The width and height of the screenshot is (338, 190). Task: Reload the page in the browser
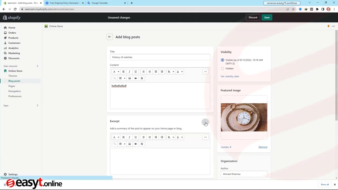click(x=15, y=9)
